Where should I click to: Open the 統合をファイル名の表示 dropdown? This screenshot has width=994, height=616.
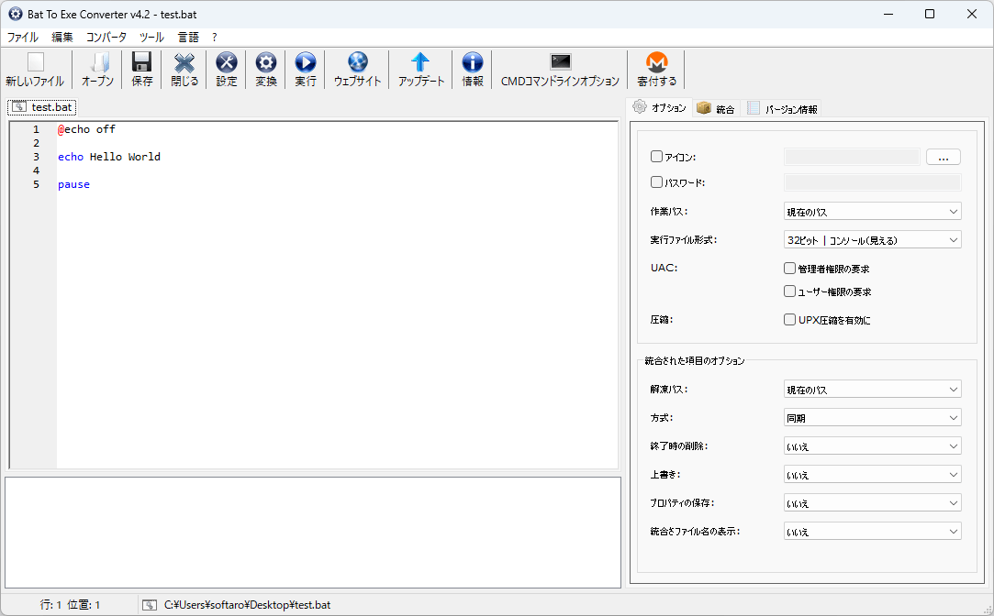[872, 531]
